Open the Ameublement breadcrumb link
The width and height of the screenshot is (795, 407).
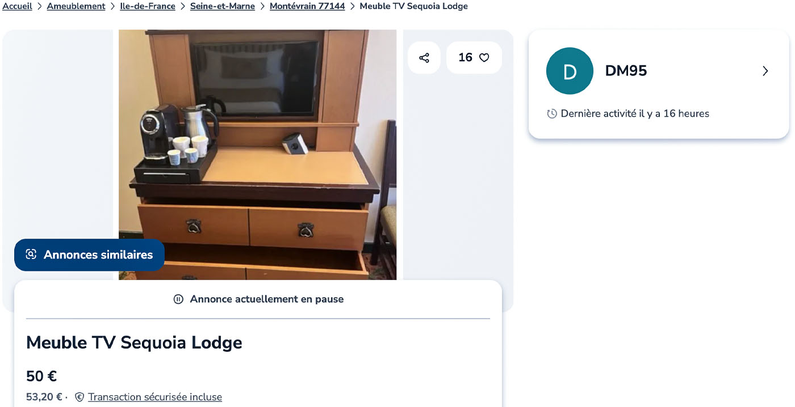pos(76,6)
